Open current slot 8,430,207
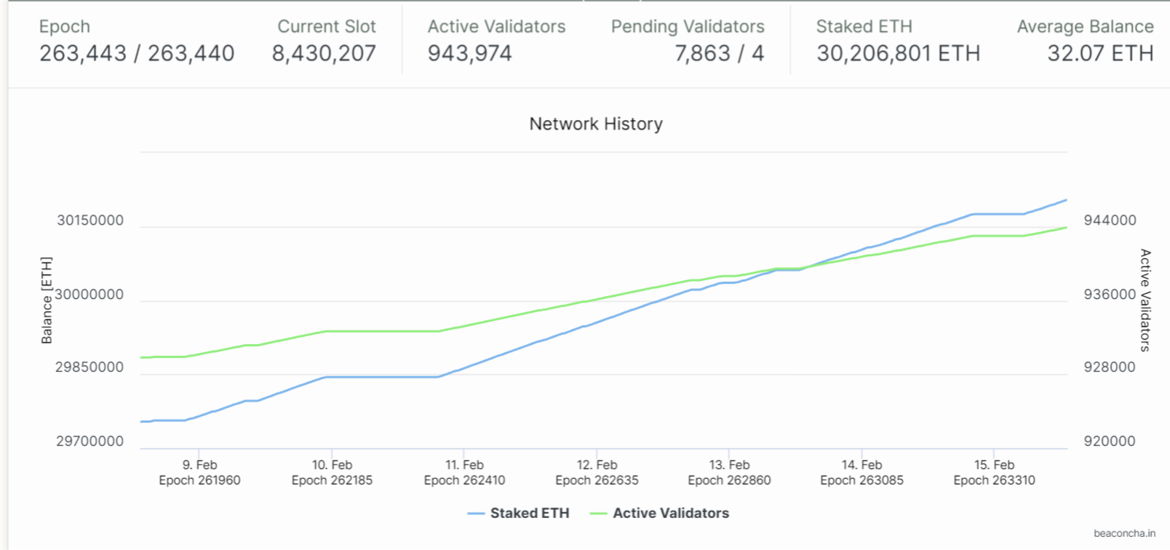The height and width of the screenshot is (550, 1170). 324,53
